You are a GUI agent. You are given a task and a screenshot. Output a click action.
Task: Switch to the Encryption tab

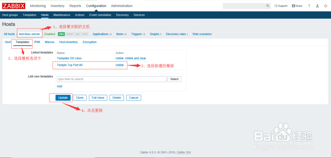(x=89, y=42)
